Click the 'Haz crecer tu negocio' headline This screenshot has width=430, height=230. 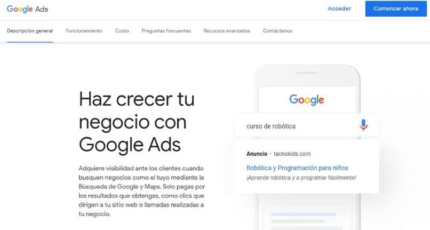tap(137, 122)
